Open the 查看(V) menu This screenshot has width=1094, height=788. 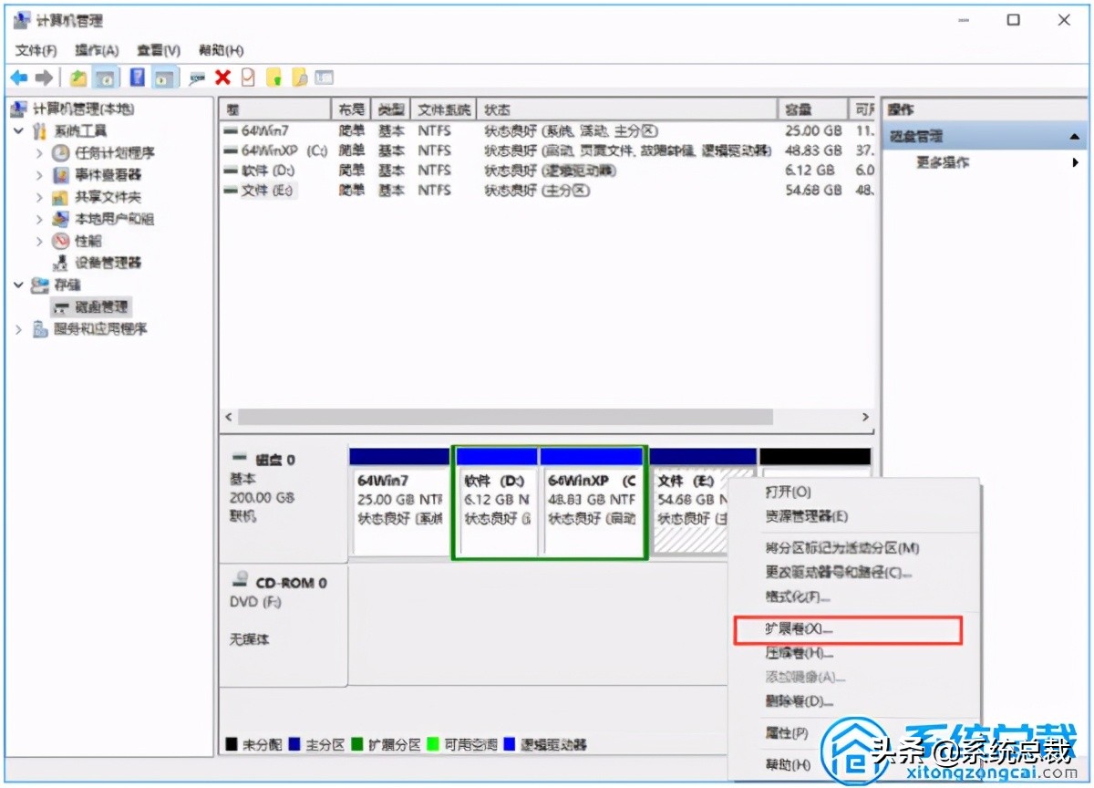click(158, 50)
